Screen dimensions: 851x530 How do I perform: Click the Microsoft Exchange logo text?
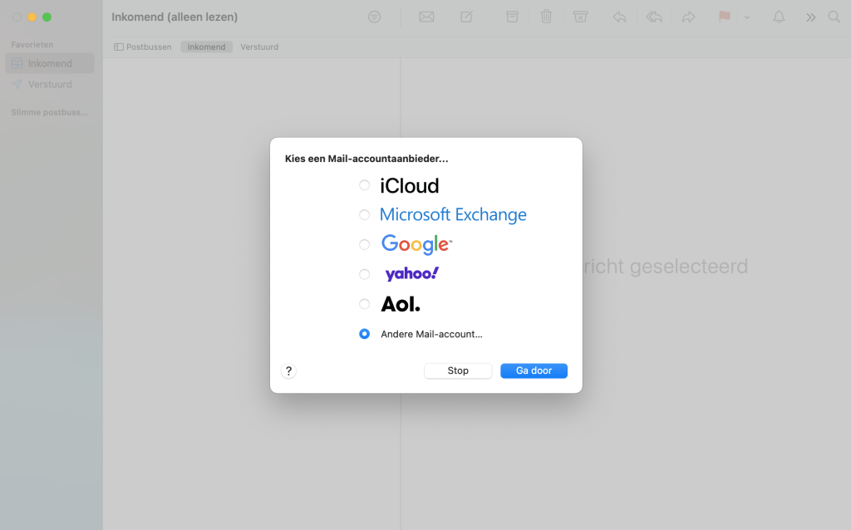pos(453,215)
